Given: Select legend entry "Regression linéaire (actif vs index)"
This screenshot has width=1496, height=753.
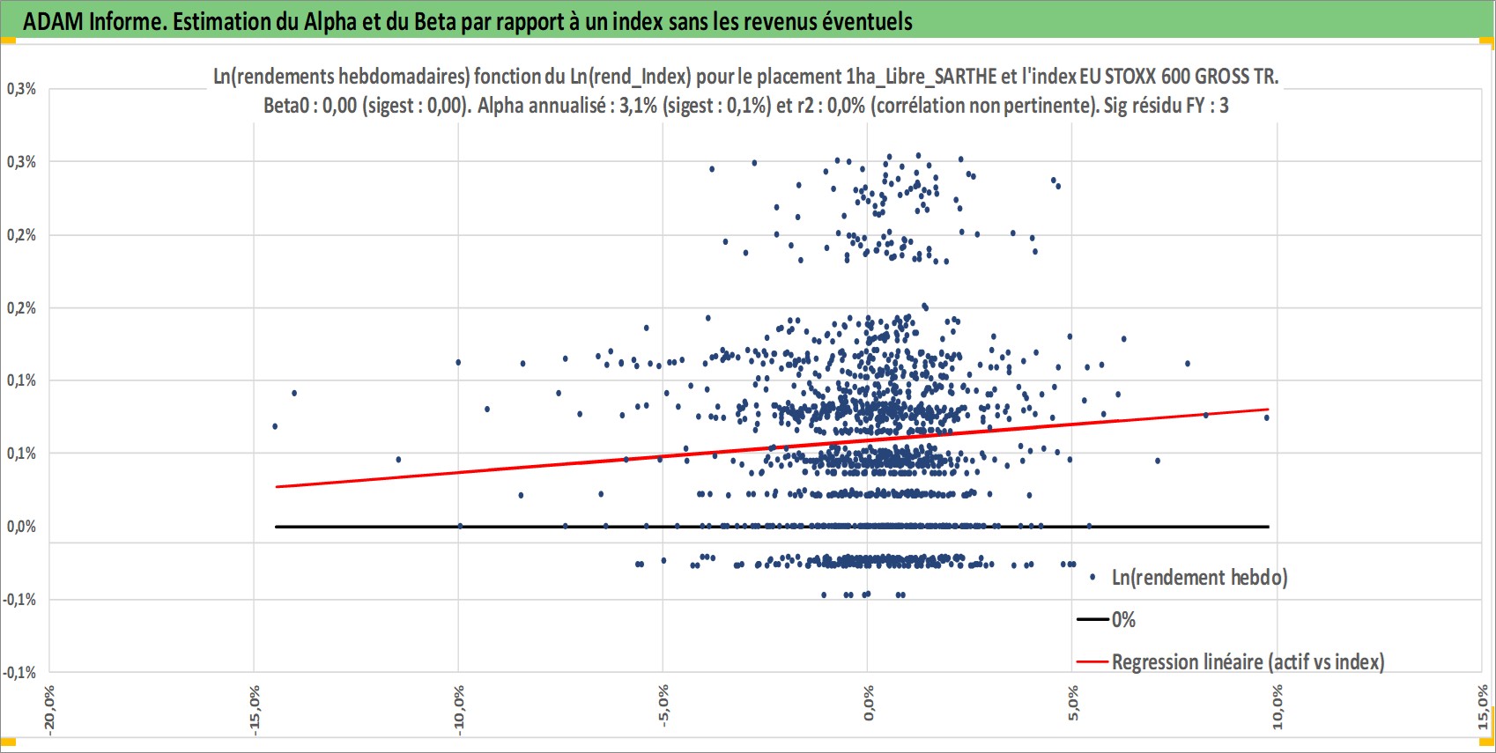Looking at the screenshot, I should (x=1248, y=662).
